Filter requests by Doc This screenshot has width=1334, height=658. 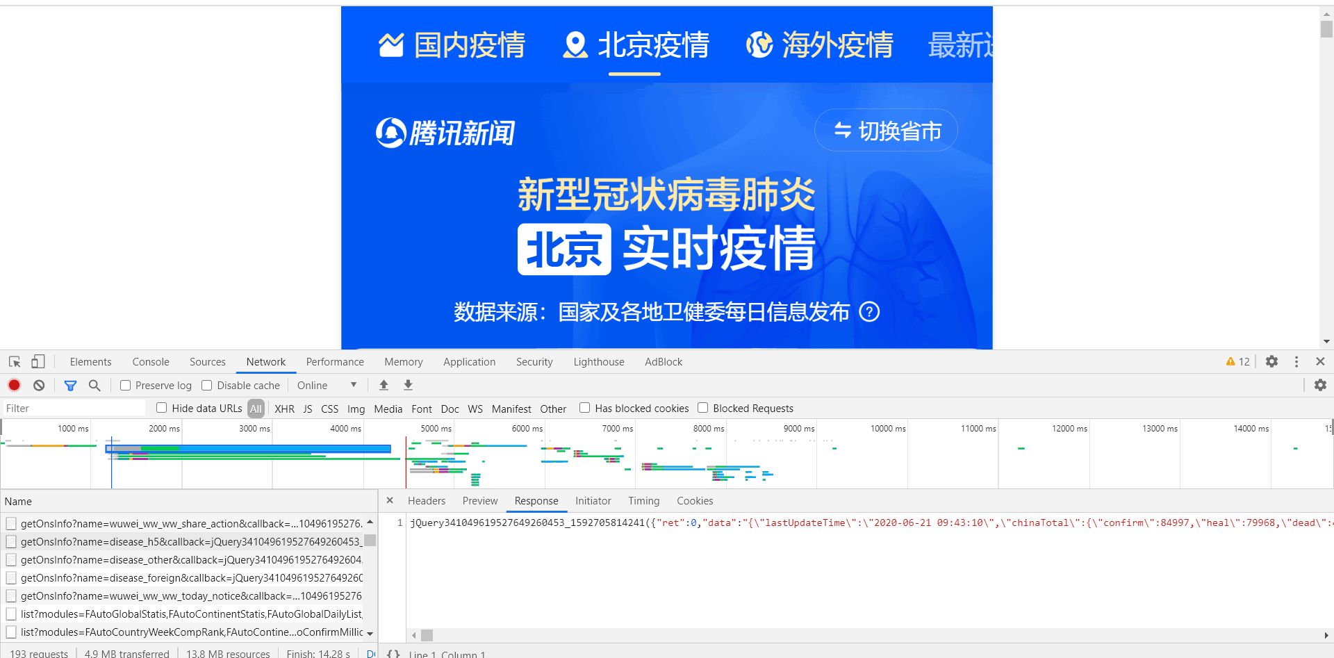pos(450,409)
